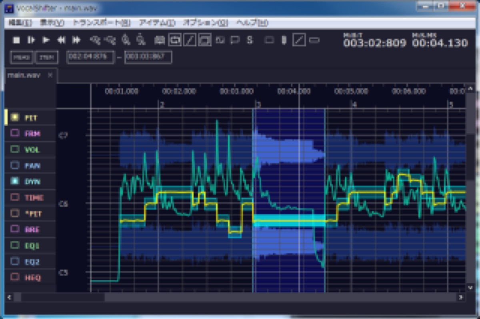The height and width of the screenshot is (319, 480).
Task: Click measure 4 marker on bar ruler
Action: coord(354,105)
